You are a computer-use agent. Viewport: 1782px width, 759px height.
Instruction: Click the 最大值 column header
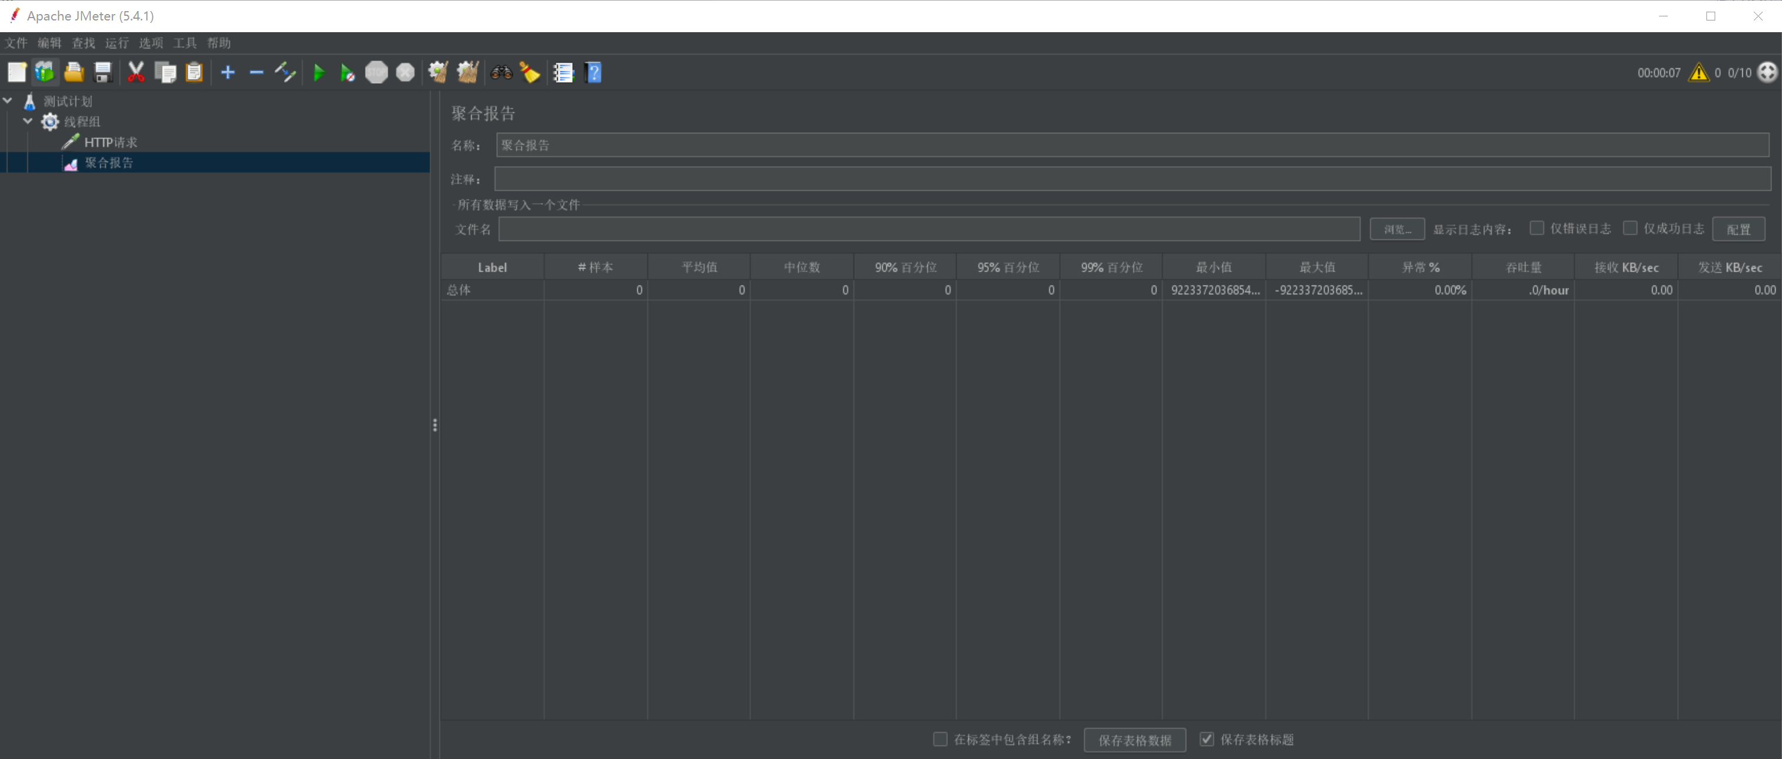tap(1317, 267)
